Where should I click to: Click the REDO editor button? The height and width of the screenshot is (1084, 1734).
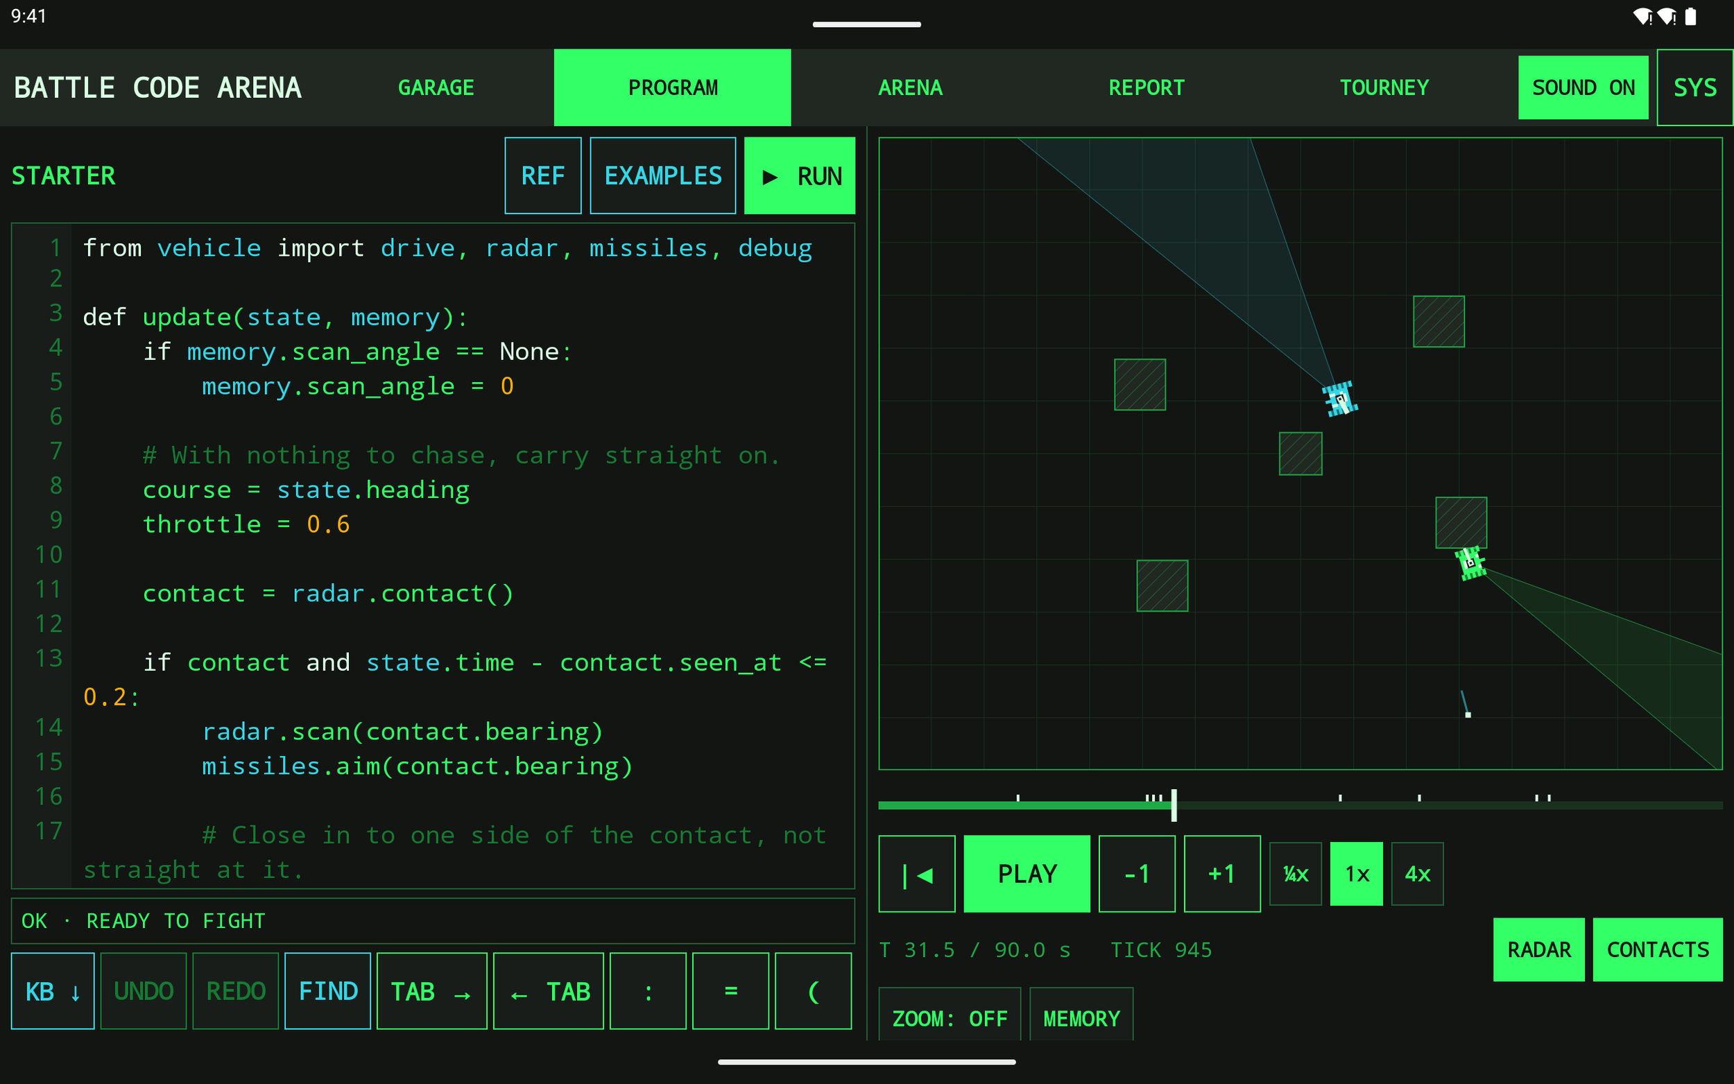[235, 991]
